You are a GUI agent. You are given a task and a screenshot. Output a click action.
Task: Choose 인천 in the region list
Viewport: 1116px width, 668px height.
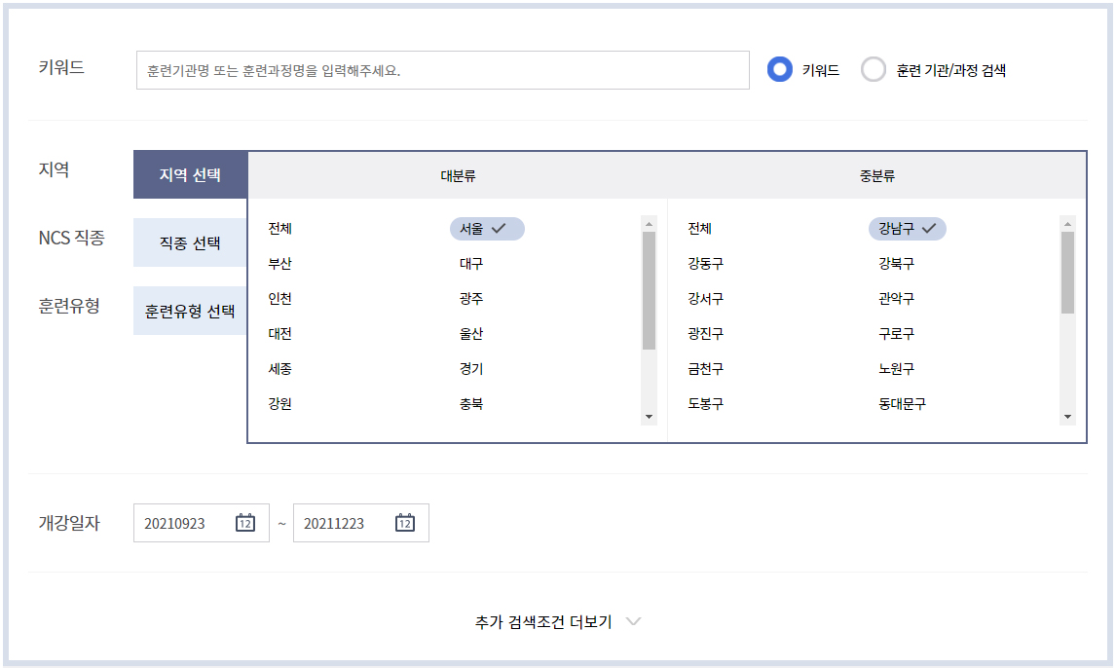pyautogui.click(x=279, y=298)
